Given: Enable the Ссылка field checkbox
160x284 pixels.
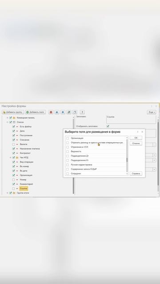Looking at the screenshot, I should [14, 189].
